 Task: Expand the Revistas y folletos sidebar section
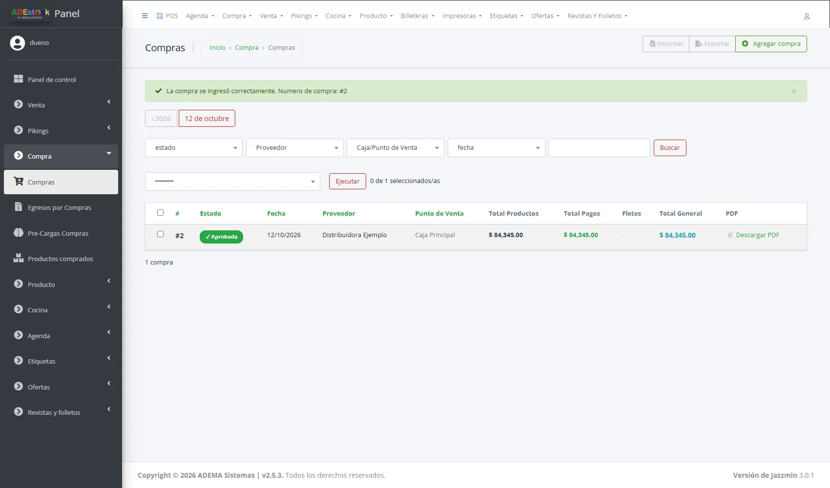click(x=61, y=412)
